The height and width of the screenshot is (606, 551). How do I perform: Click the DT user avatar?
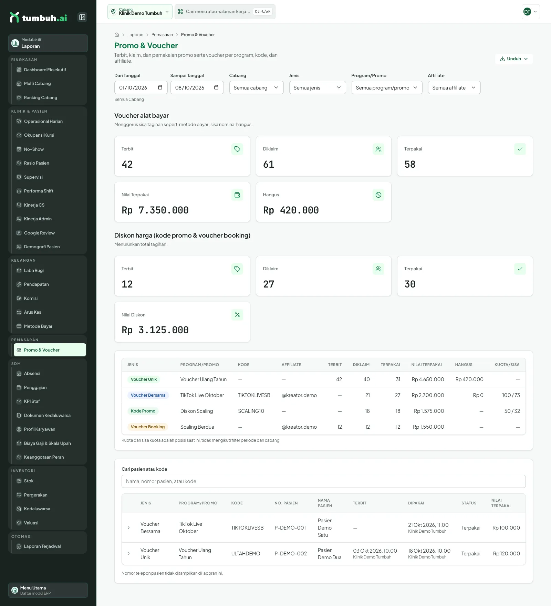(x=527, y=12)
